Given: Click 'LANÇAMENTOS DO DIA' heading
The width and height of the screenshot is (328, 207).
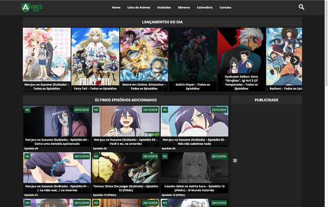Looking at the screenshot, I should (162, 22).
